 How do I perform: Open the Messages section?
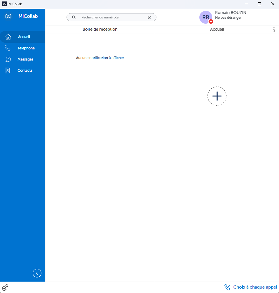tap(22, 59)
